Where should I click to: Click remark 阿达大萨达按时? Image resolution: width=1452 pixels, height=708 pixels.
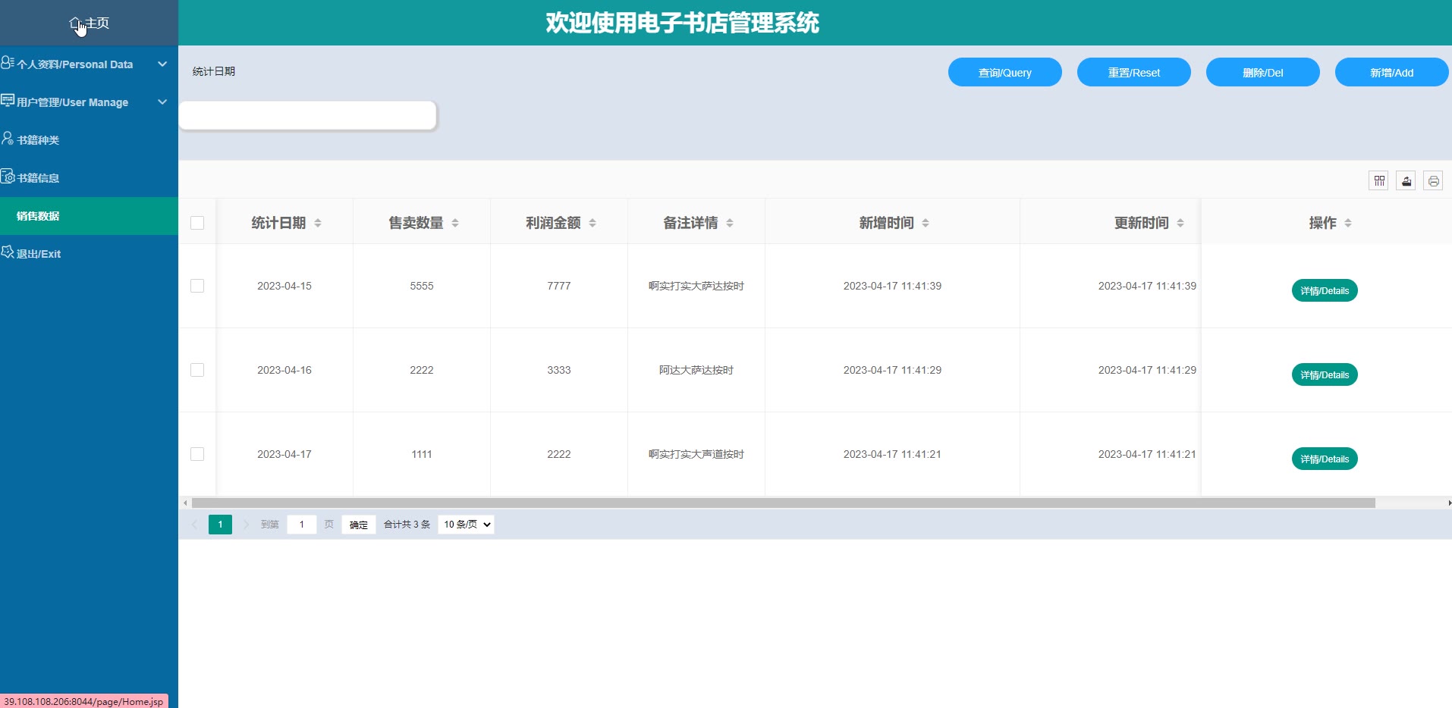click(696, 370)
